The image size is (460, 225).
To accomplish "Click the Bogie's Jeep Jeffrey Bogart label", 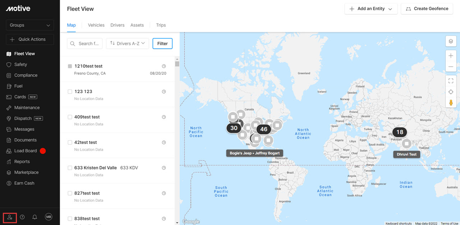I will click(255, 153).
